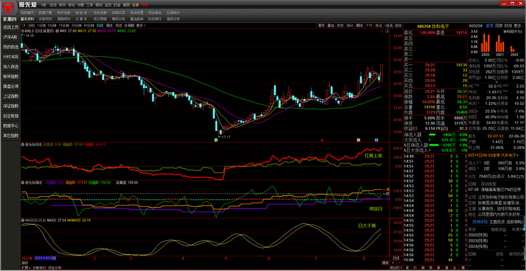The height and width of the screenshot is (271, 526).
Task: Switch to the 5分钟 timeframe
Action: click(51, 26)
